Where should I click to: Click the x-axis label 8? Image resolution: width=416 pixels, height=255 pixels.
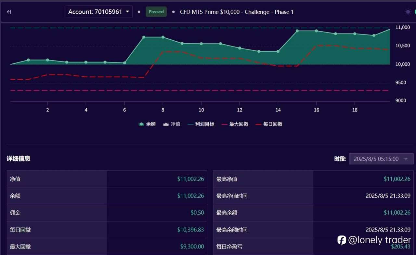click(x=163, y=110)
